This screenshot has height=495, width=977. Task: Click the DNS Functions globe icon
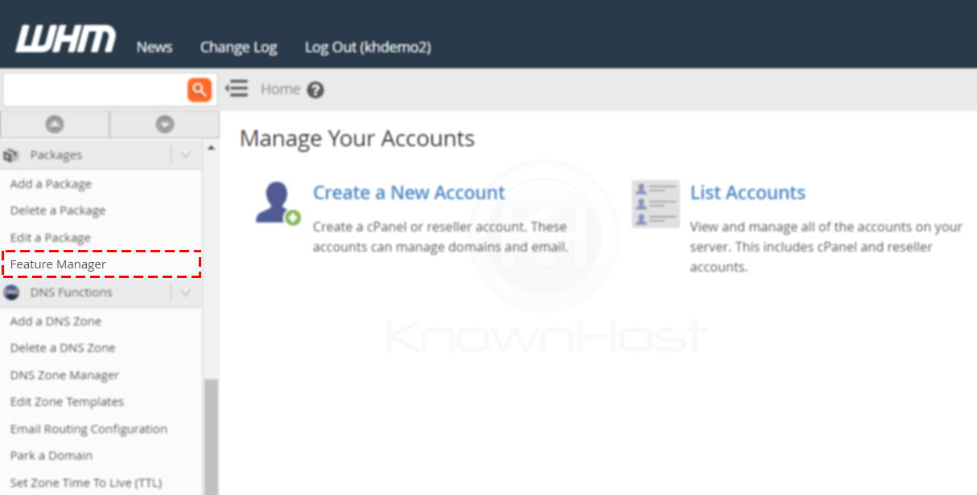coord(11,292)
